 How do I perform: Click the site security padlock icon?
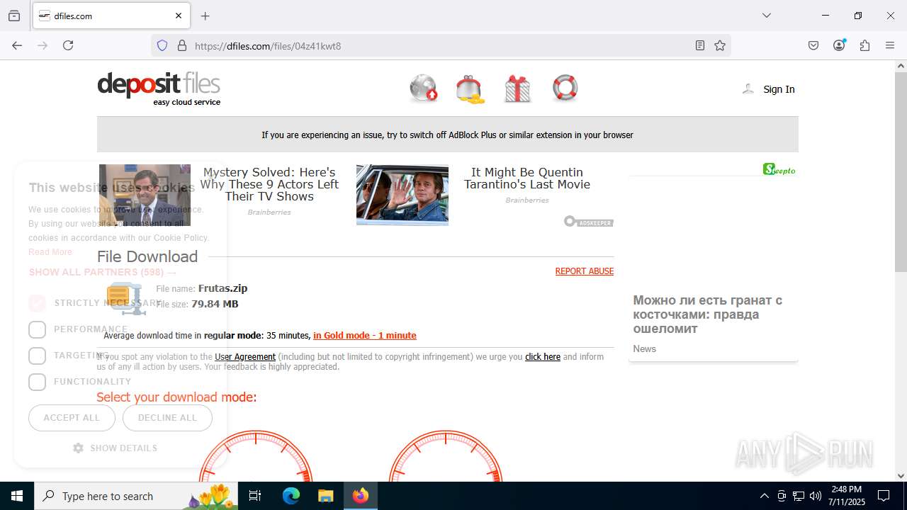point(182,45)
